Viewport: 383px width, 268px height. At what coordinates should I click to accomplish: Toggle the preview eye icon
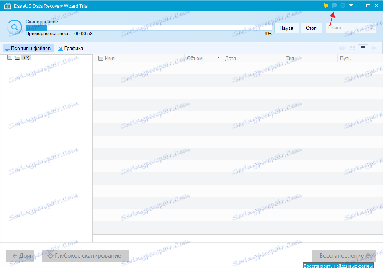click(342, 48)
